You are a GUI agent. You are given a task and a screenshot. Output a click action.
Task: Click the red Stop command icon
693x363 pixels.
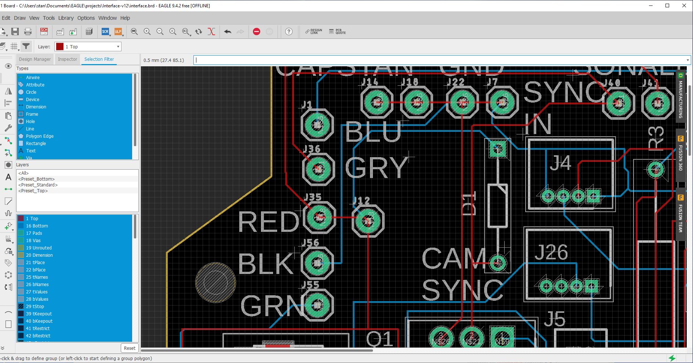tap(257, 32)
